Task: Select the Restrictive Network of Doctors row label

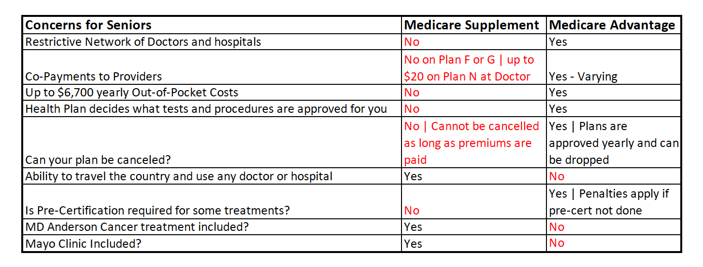Action: tap(212, 42)
